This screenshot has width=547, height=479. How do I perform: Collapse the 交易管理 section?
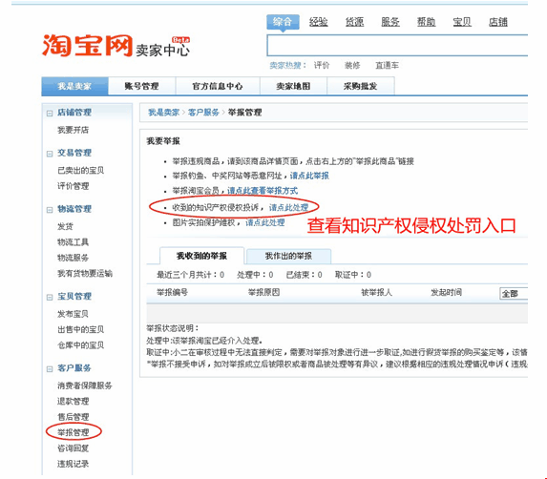click(x=50, y=154)
